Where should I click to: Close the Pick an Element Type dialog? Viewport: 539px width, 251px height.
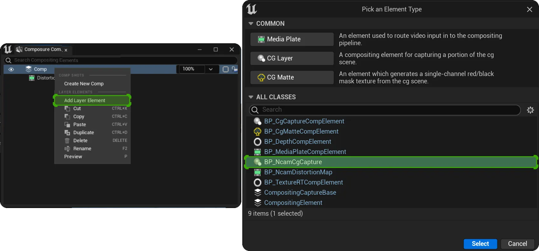[529, 10]
